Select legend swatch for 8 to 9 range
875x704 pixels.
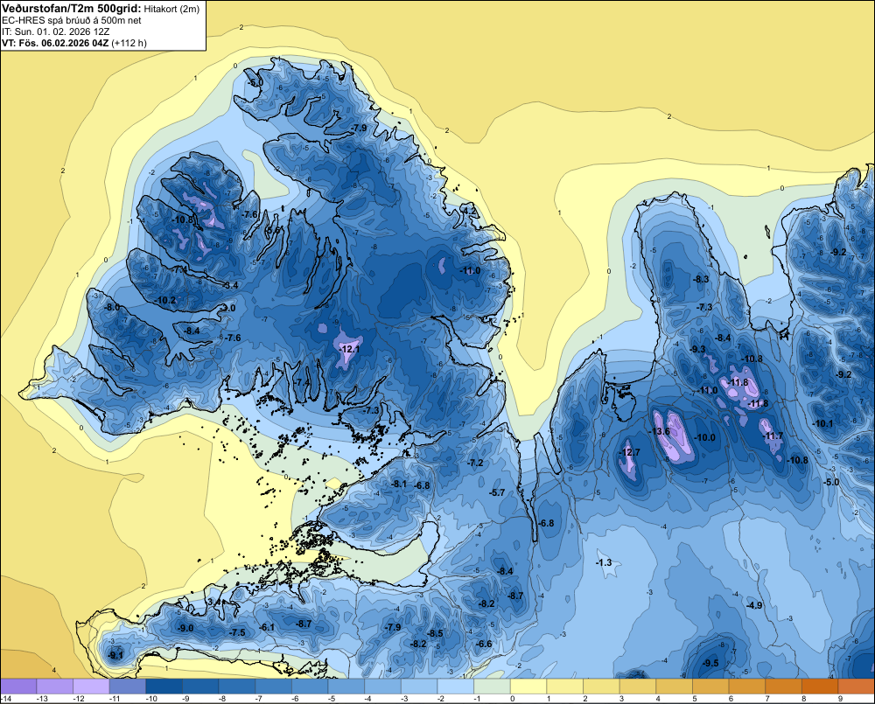click(x=821, y=686)
